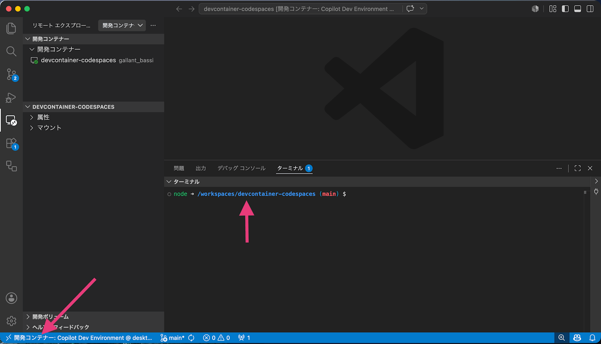This screenshot has width=601, height=344.
Task: Click the plug icon beside the terminal
Action: (596, 192)
